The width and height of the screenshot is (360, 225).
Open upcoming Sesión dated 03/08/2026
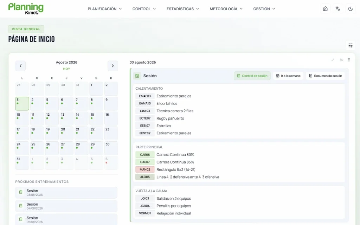[x=66, y=192]
